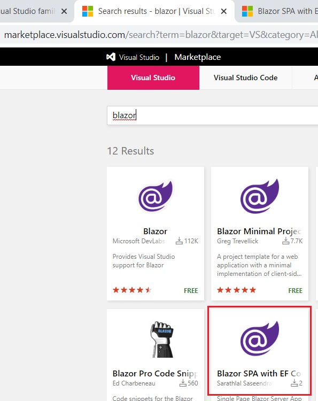The image size is (318, 401).
Task: Open the Blazor extension title link
Action: click(155, 231)
